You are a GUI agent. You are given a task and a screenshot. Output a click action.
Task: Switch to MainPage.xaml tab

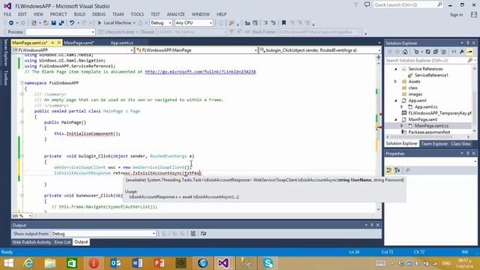79,43
